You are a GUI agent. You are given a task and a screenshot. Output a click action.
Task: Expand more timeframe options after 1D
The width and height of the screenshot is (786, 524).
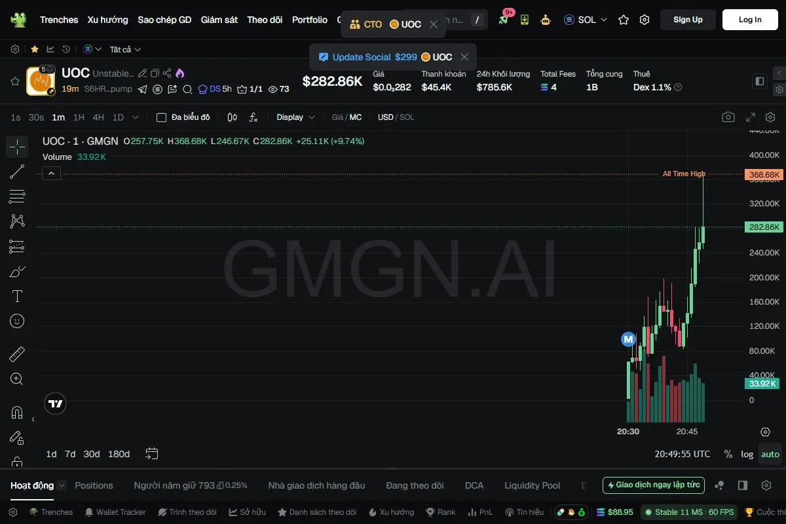pos(136,117)
